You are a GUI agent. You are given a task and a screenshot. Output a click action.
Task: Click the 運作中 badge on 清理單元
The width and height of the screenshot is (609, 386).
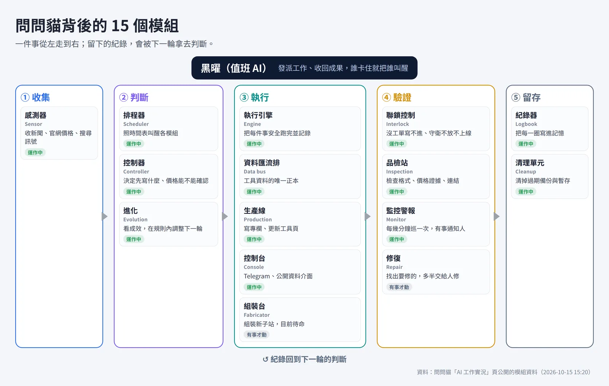[526, 192]
